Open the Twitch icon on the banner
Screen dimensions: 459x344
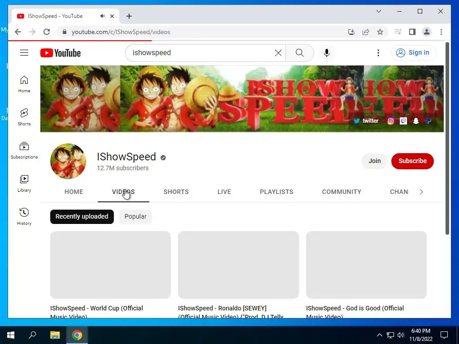(403, 121)
